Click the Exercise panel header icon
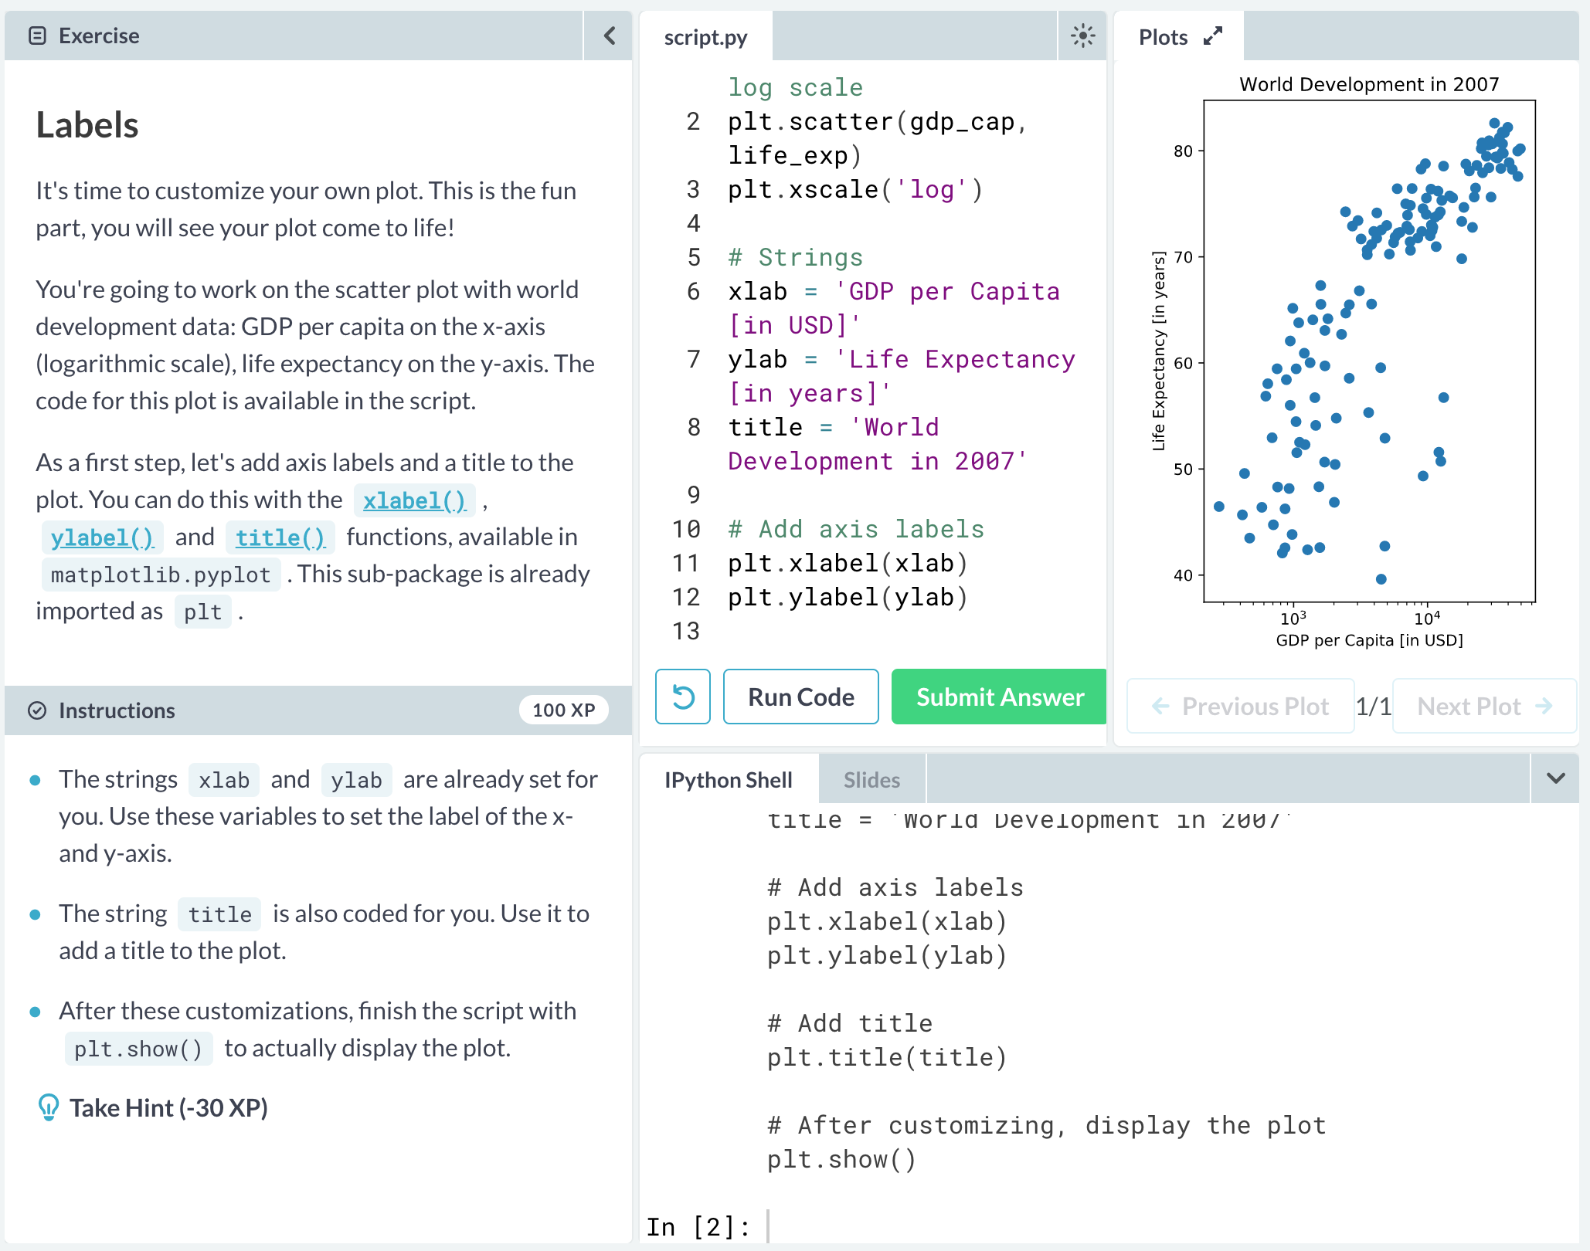1590x1251 pixels. click(37, 36)
